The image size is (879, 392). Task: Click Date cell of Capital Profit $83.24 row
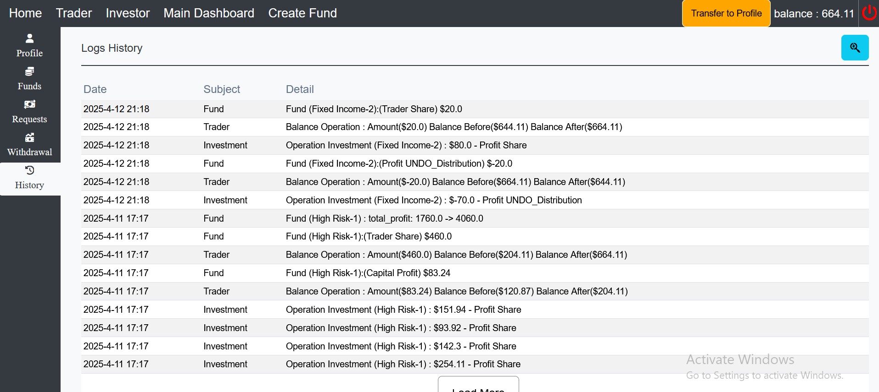(116, 273)
